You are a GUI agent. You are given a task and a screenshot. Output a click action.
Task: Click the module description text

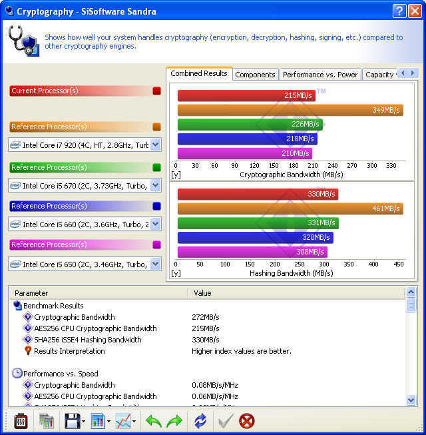(x=224, y=41)
